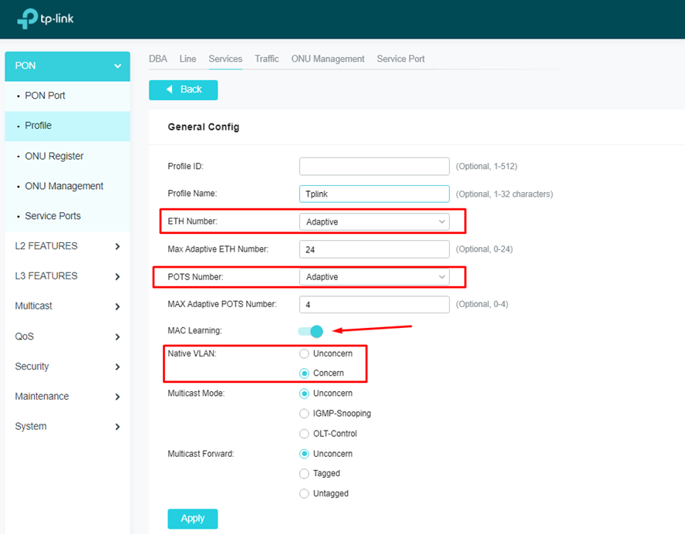Open the ONU Management tab
The height and width of the screenshot is (534, 685).
tap(328, 59)
